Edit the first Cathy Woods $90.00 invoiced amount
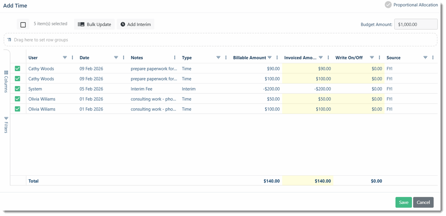The image size is (446, 216). click(307, 69)
